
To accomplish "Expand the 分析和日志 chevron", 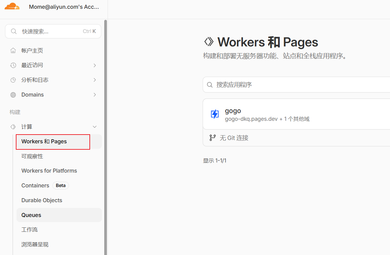I will [95, 80].
